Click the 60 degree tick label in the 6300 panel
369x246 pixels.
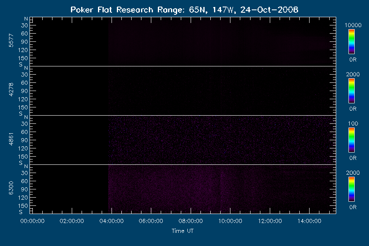[x=25, y=181]
